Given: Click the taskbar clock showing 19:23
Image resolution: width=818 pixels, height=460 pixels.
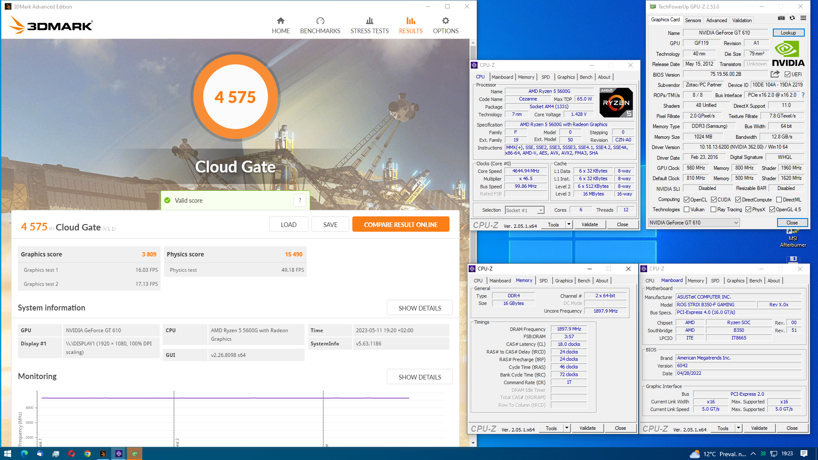Looking at the screenshot, I should point(787,454).
